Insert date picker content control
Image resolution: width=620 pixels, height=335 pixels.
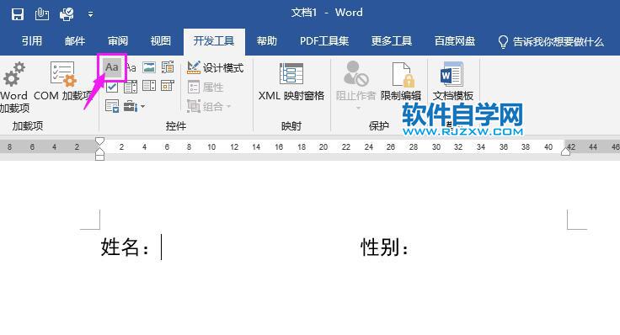click(x=168, y=86)
